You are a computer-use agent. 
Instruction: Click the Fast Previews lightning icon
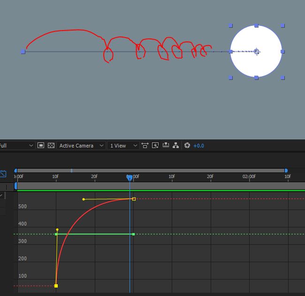click(x=155, y=145)
